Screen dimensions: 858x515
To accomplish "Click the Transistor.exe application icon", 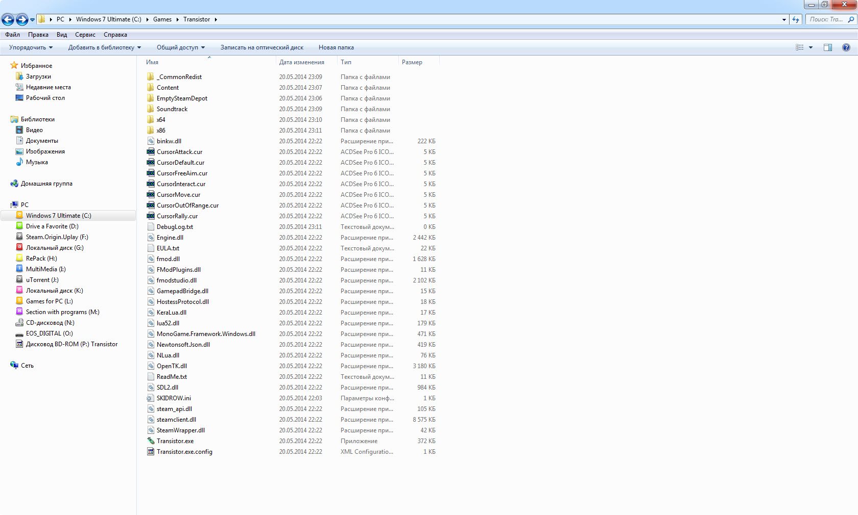I will pos(151,441).
